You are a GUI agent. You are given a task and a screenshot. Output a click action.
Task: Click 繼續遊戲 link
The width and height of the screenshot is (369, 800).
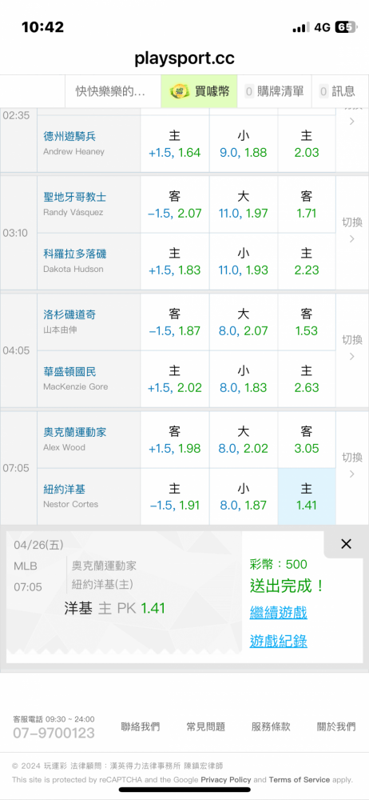[278, 612]
